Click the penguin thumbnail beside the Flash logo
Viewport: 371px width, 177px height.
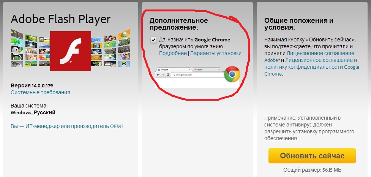click(17, 49)
